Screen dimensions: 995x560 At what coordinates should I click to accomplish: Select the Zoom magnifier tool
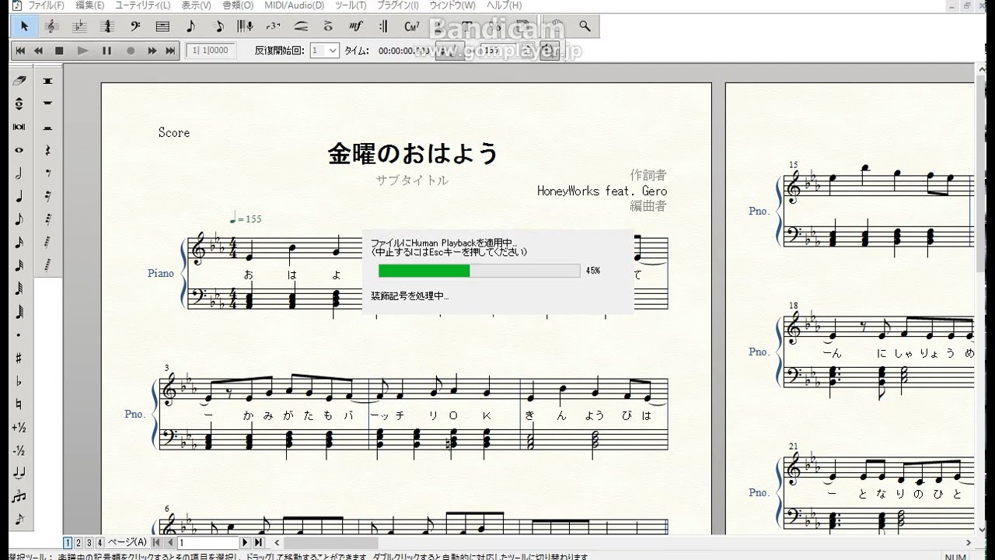(x=585, y=26)
